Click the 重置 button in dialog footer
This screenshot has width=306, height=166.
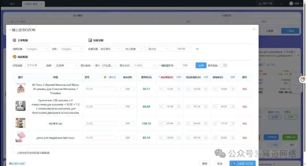coord(205,163)
